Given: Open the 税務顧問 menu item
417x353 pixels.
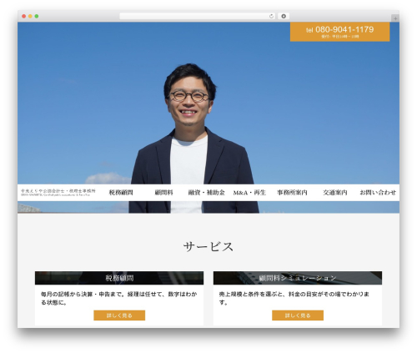Looking at the screenshot, I should point(121,193).
